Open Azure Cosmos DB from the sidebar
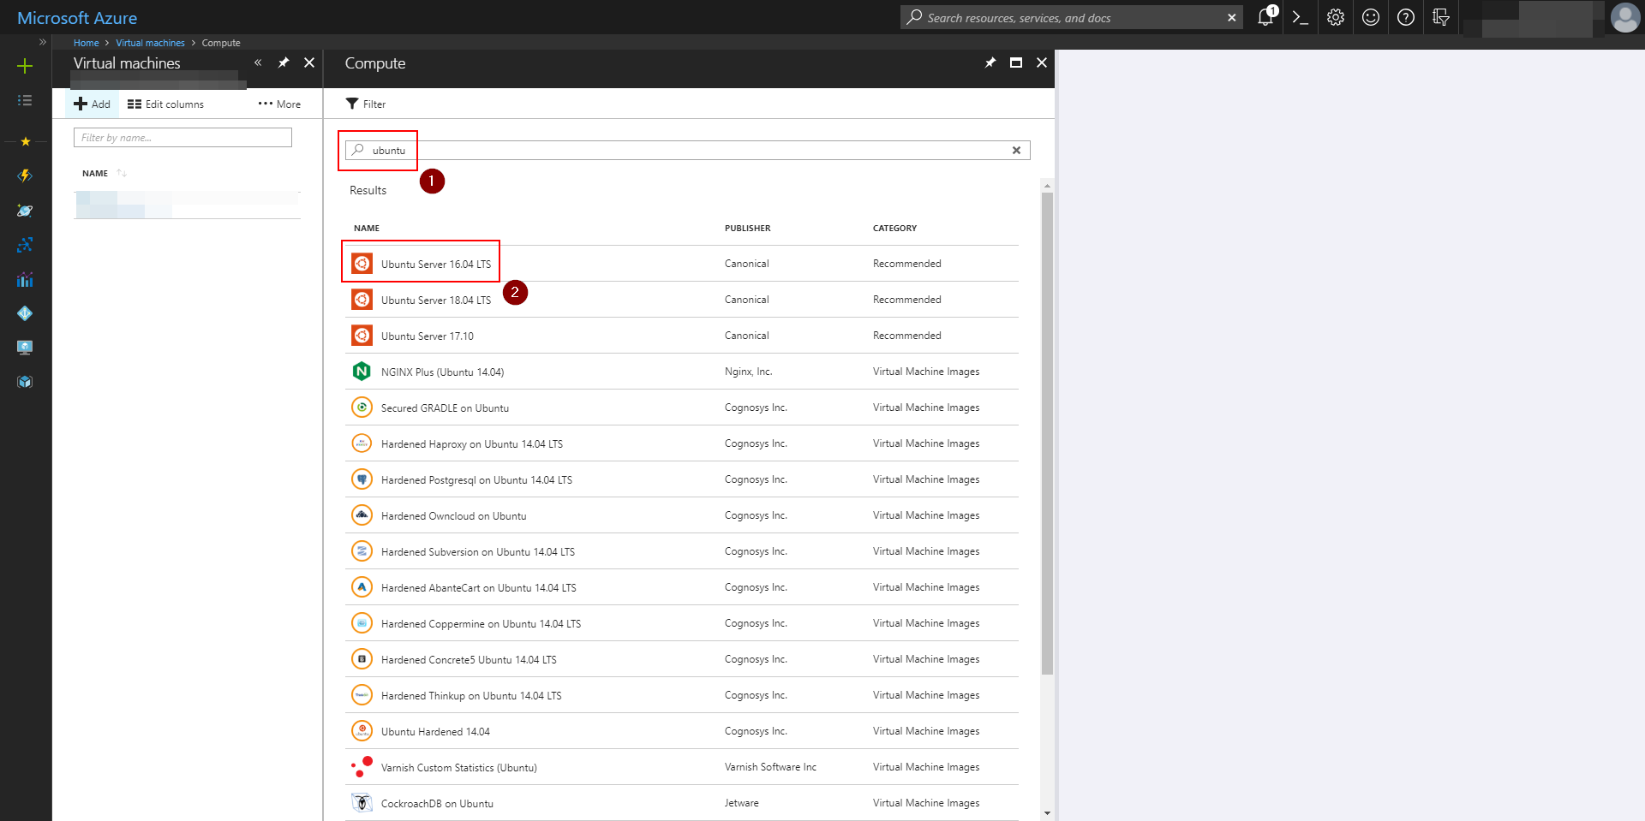 25,211
